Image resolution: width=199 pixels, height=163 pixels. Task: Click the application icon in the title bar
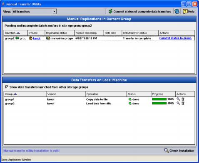pos(3,4)
